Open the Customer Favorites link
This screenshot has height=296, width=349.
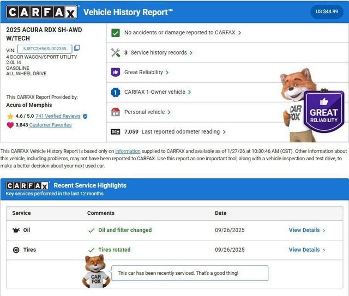point(50,125)
